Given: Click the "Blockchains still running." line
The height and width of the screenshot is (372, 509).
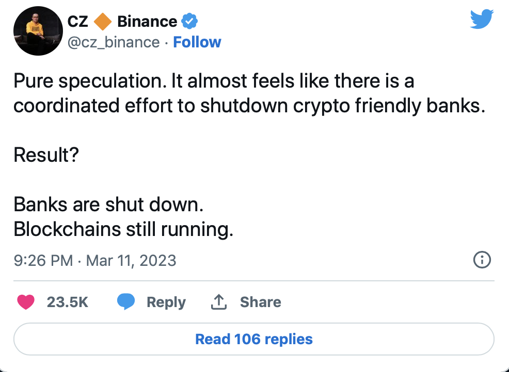Looking at the screenshot, I should pyautogui.click(x=123, y=229).
